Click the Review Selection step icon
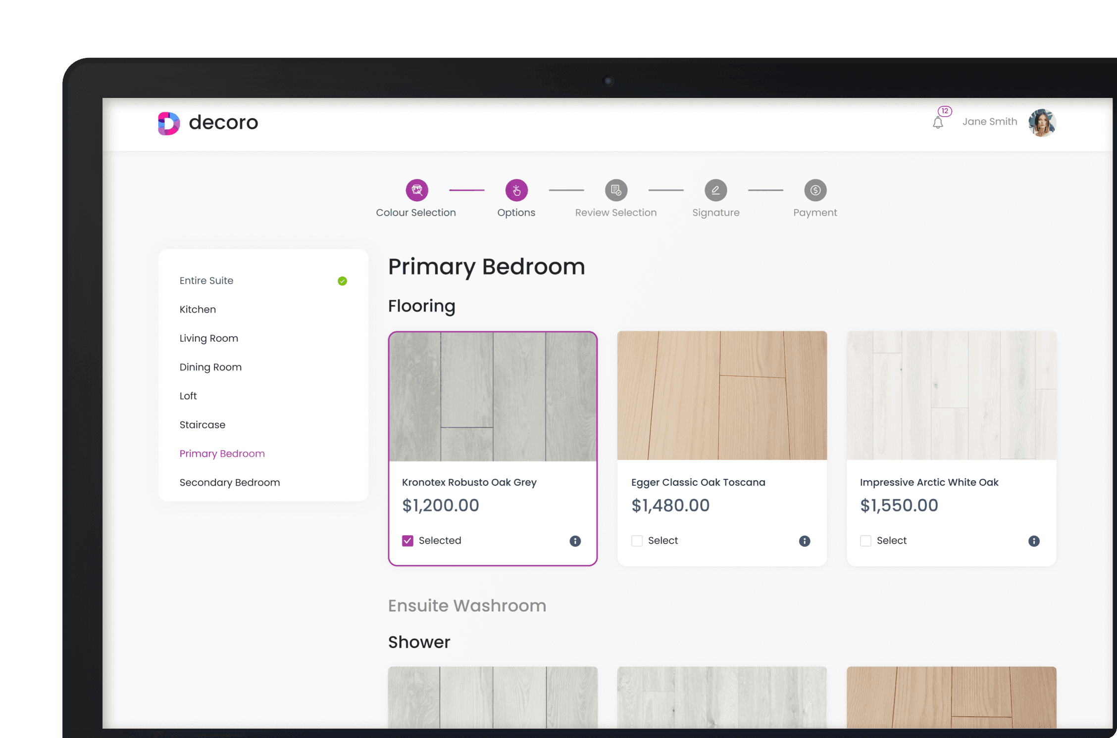Image resolution: width=1117 pixels, height=738 pixels. pyautogui.click(x=616, y=190)
